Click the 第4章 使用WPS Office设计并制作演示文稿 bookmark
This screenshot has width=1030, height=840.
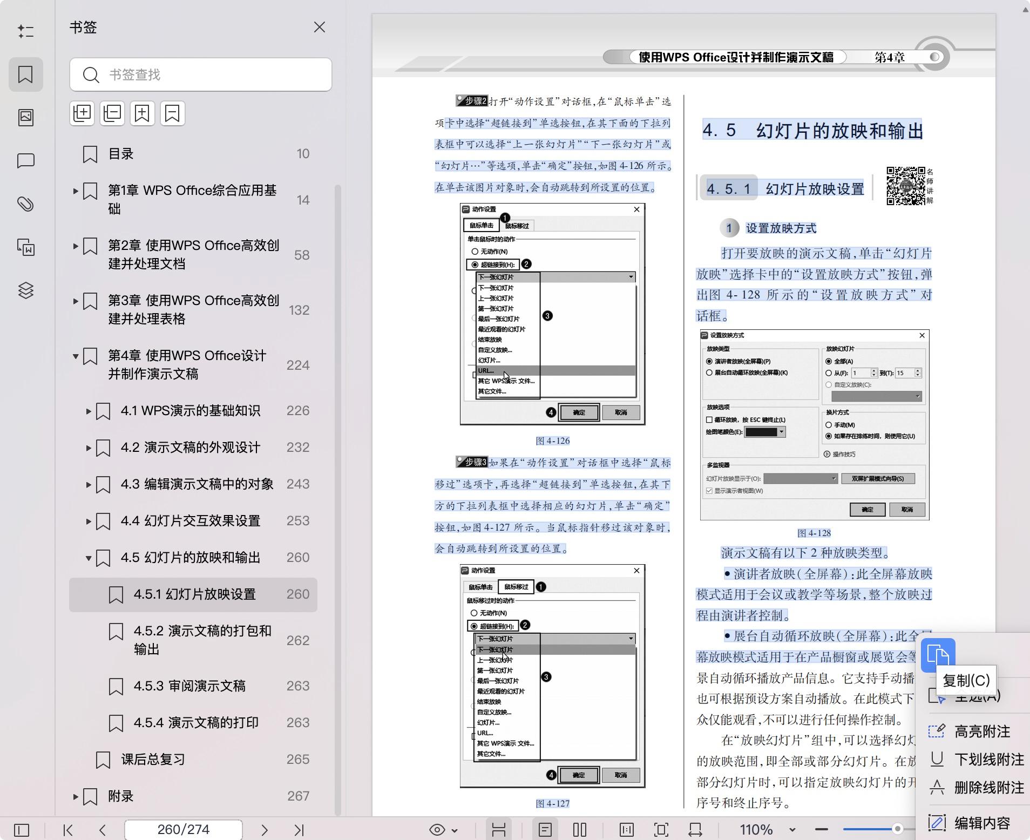(193, 365)
